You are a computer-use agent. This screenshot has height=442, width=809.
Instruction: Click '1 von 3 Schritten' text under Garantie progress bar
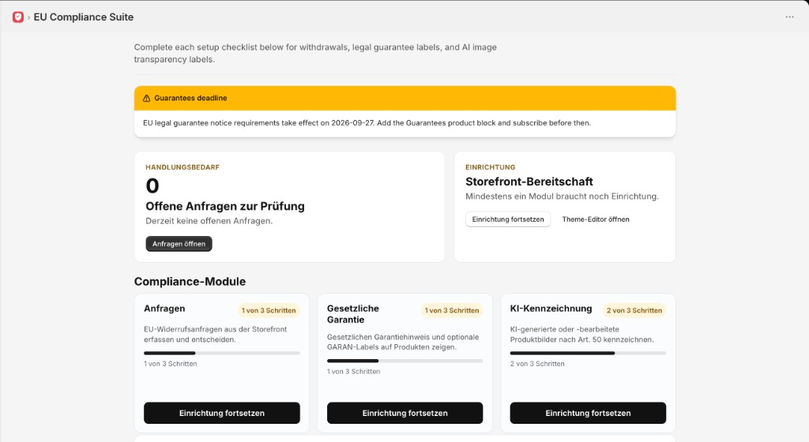point(353,372)
